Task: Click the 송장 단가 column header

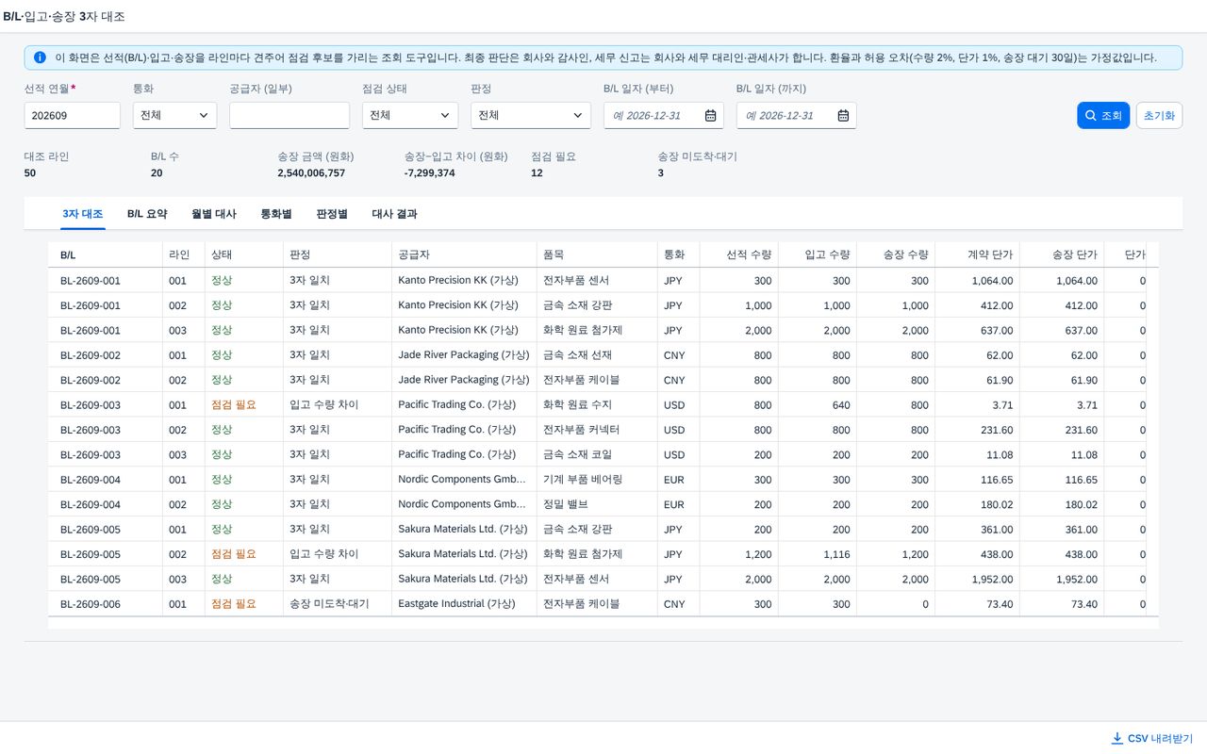Action: point(1062,255)
